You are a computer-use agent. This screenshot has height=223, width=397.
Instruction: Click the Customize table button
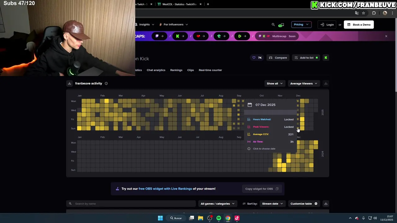coord(304,203)
